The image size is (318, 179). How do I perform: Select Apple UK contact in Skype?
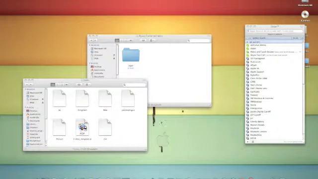(274, 69)
